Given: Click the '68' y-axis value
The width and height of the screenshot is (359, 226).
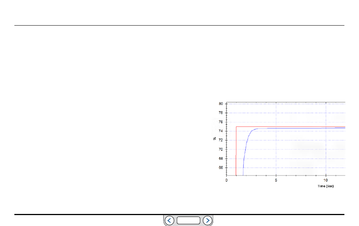Looking at the screenshot, I should [221, 159].
